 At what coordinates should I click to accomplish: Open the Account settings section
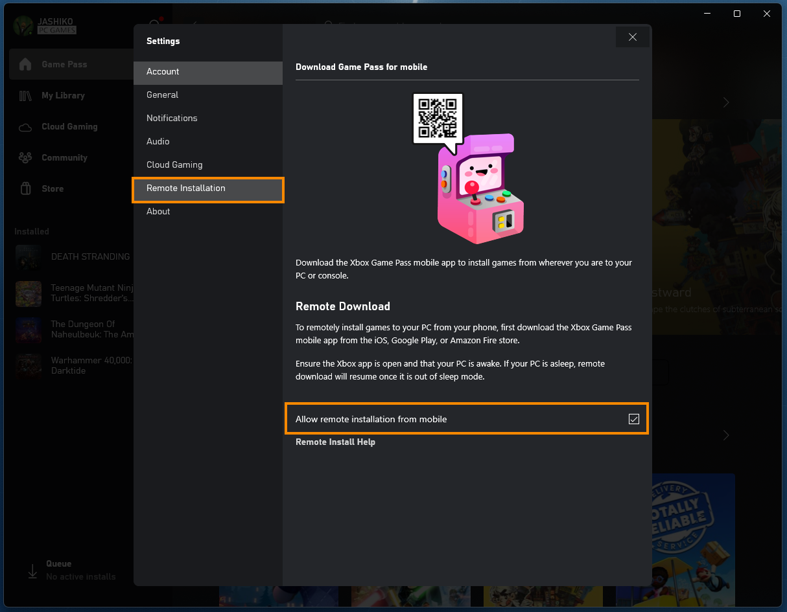[208, 72]
